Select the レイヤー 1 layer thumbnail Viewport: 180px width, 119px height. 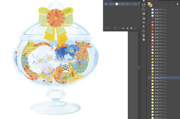click(x=117, y=4)
